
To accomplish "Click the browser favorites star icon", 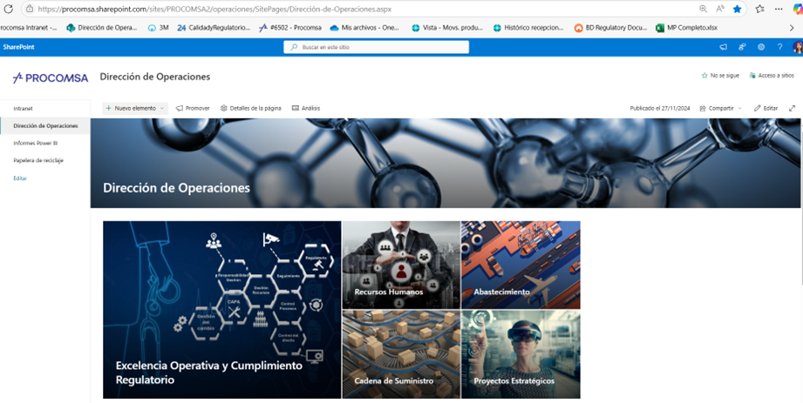I will [737, 9].
